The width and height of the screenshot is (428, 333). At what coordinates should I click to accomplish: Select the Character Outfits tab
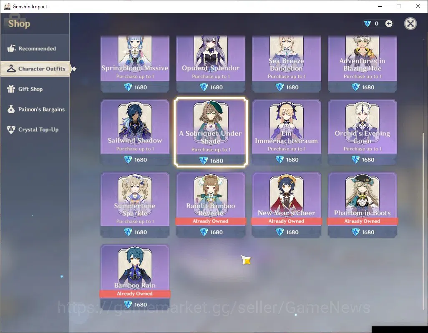tap(35, 69)
